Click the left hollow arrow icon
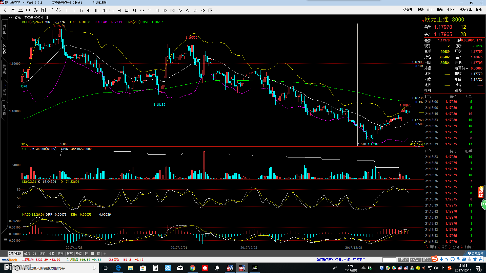Viewport: 486px width, 273px height. coord(195,10)
